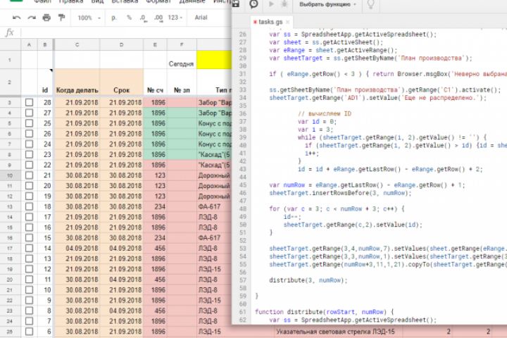Click the undo arrow icon
Image resolution: width=507 pixels, height=338 pixels.
pos(16,18)
